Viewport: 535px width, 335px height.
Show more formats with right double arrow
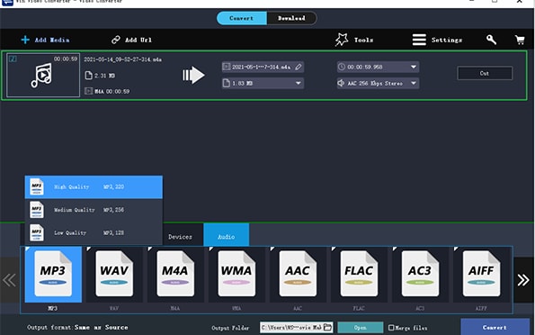coord(523,280)
